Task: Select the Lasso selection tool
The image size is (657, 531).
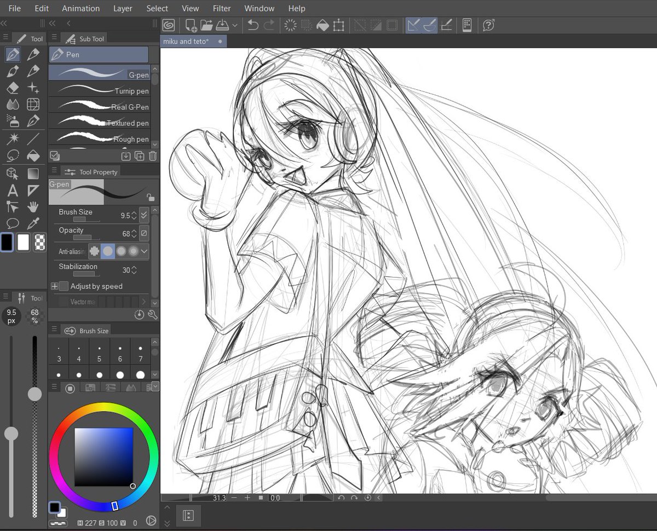Action: (x=13, y=155)
